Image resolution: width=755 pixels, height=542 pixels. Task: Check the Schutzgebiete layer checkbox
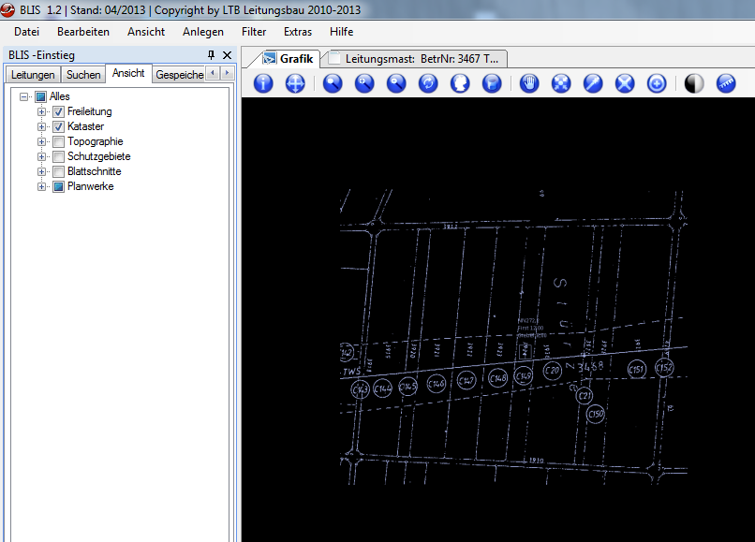58,156
